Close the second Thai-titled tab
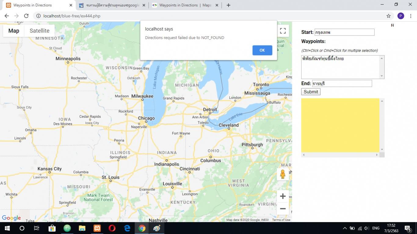The image size is (417, 234). pyautogui.click(x=144, y=5)
